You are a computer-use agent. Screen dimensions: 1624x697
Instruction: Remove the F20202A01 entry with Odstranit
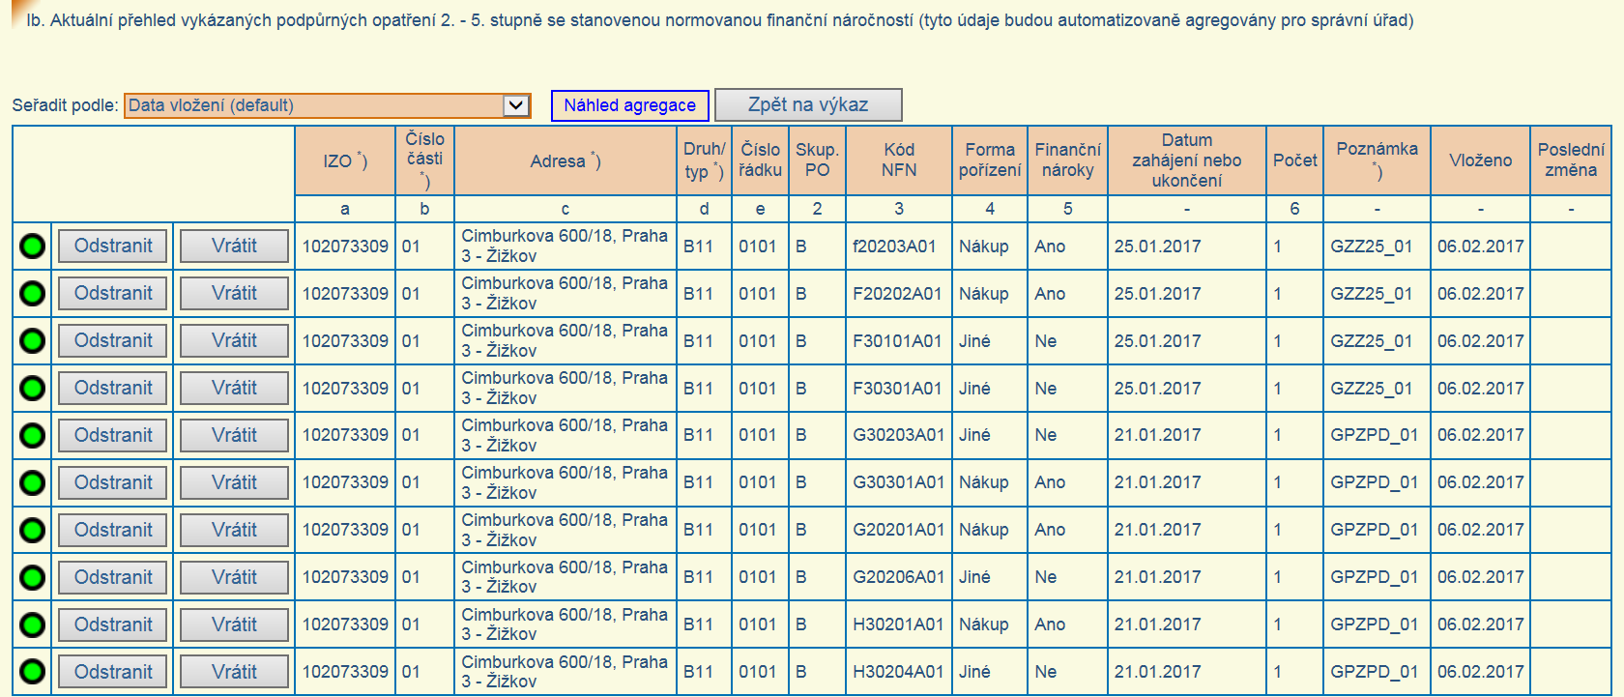click(113, 293)
